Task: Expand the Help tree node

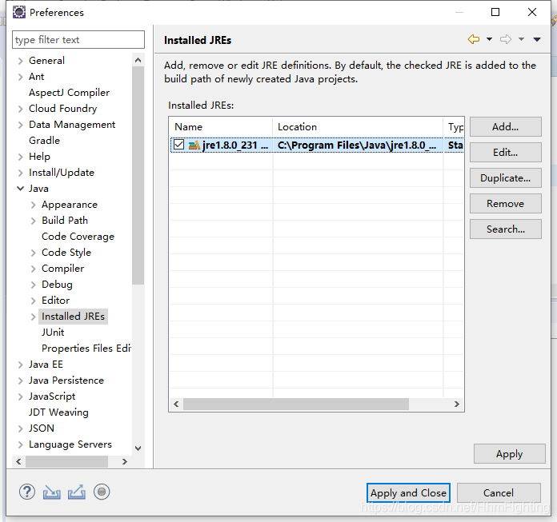Action: tap(21, 157)
